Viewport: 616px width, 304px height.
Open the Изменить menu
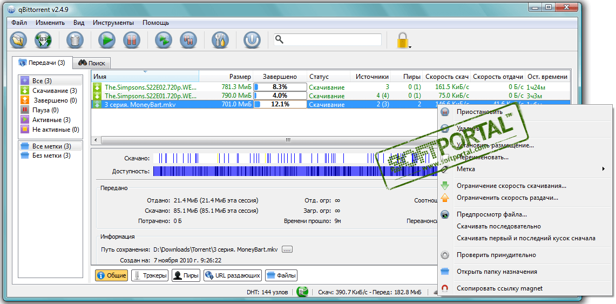coord(50,22)
